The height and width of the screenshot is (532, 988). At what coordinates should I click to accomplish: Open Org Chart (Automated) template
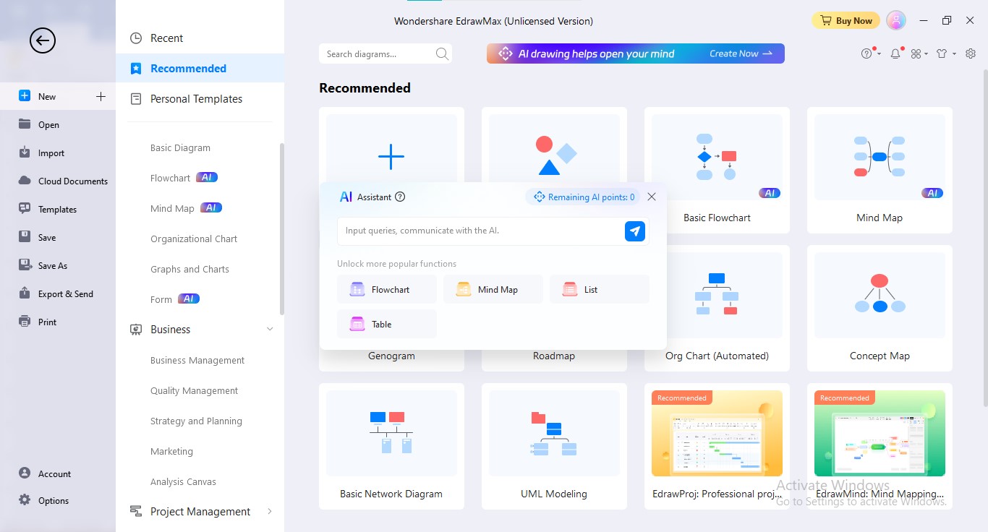pos(717,309)
